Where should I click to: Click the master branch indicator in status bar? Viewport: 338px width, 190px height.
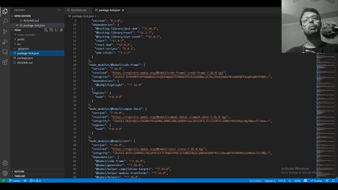click(15, 180)
